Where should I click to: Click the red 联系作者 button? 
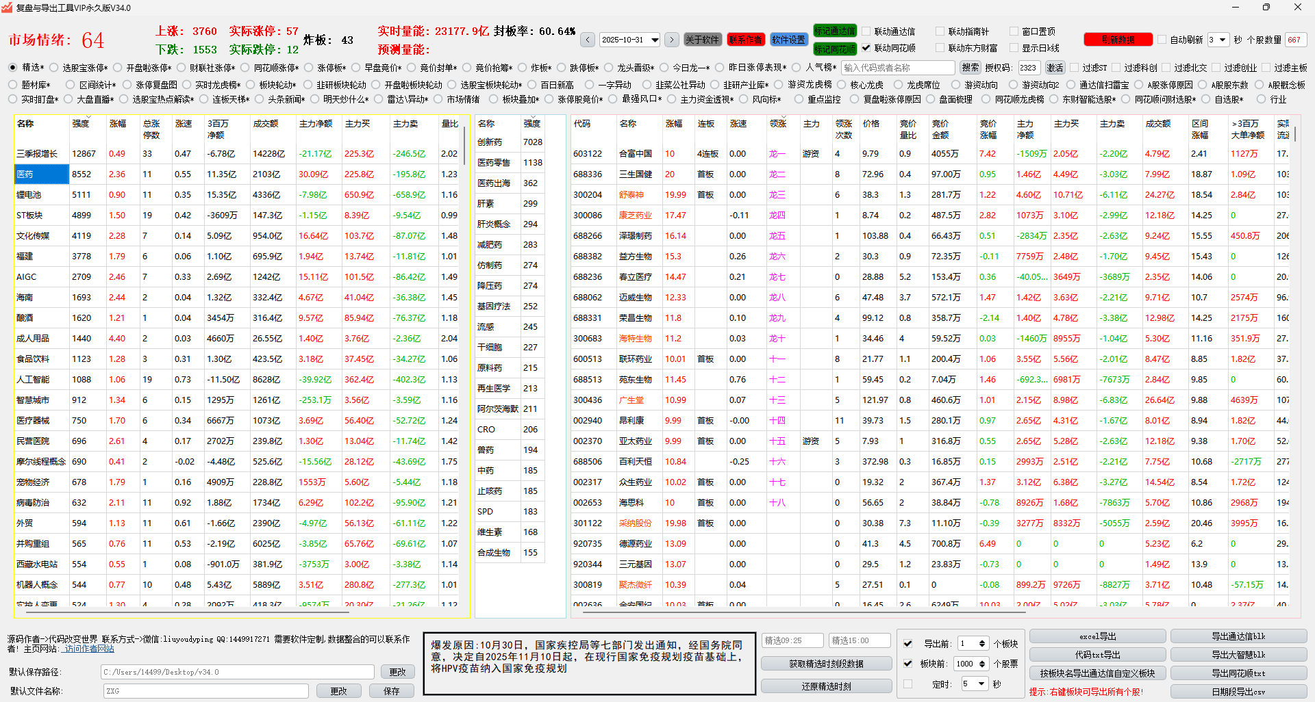click(745, 40)
